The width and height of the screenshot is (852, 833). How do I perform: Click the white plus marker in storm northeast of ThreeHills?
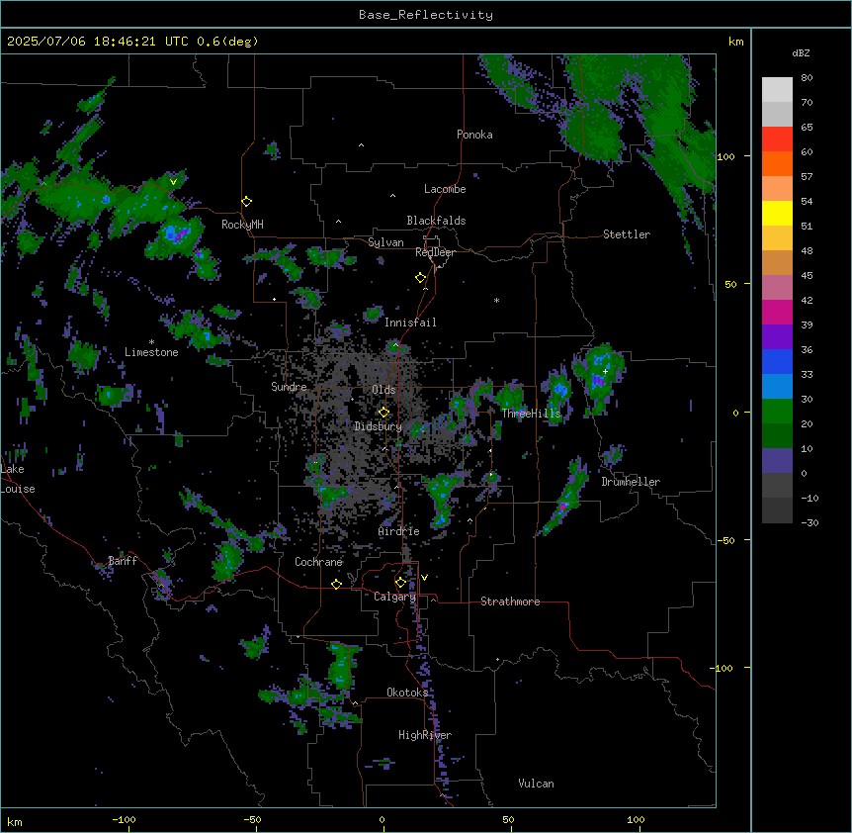[x=605, y=371]
